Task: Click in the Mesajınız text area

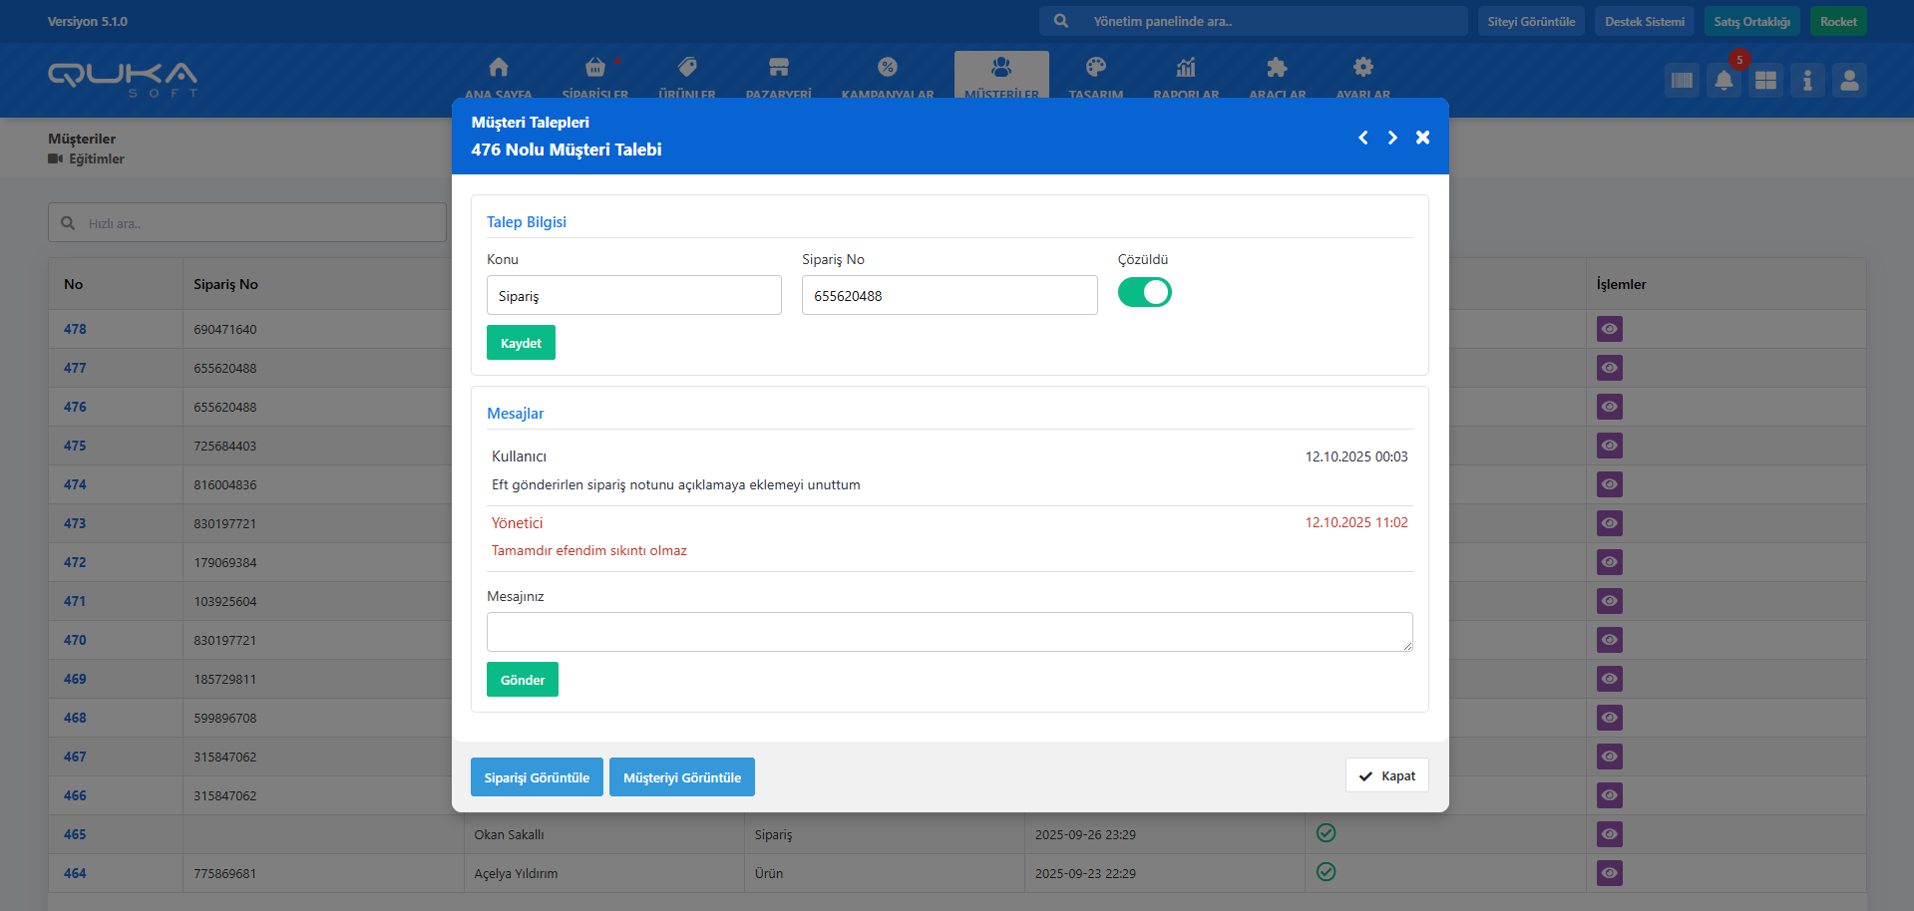Action: [949, 632]
